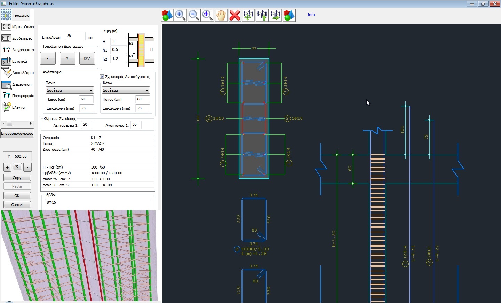Click the structure icon with four-way arrows
This screenshot has height=303, width=501.
[x=248, y=15]
